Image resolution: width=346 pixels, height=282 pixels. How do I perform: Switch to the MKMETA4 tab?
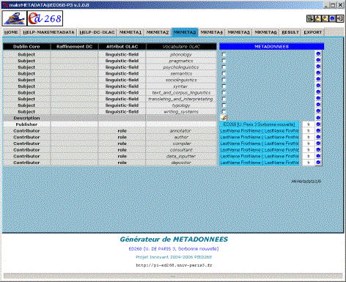click(212, 32)
